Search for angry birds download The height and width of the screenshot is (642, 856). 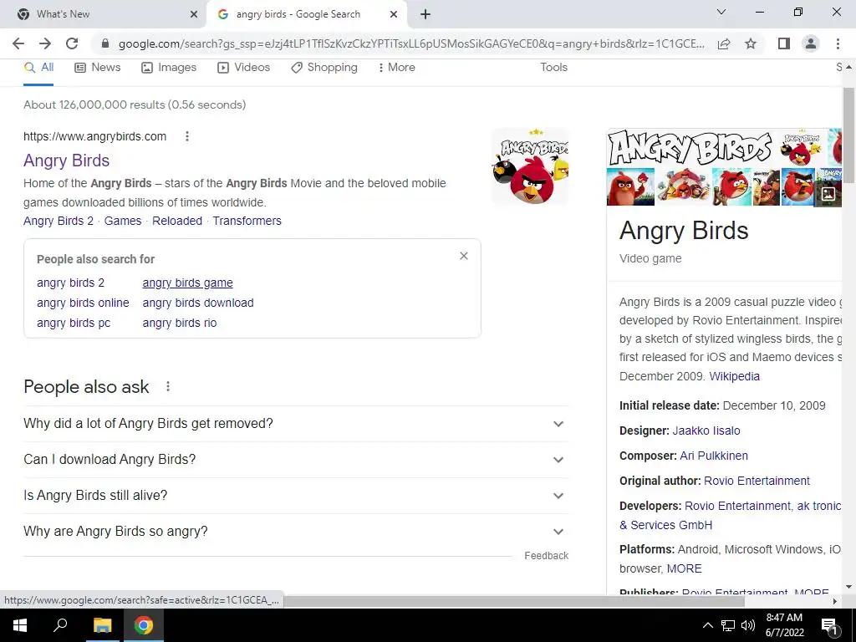198,303
